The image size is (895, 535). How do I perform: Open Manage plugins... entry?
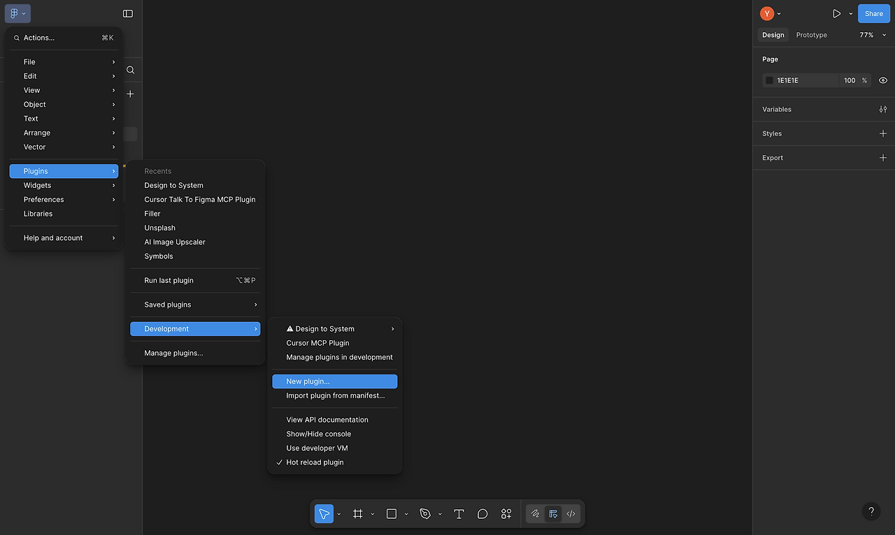pyautogui.click(x=195, y=353)
